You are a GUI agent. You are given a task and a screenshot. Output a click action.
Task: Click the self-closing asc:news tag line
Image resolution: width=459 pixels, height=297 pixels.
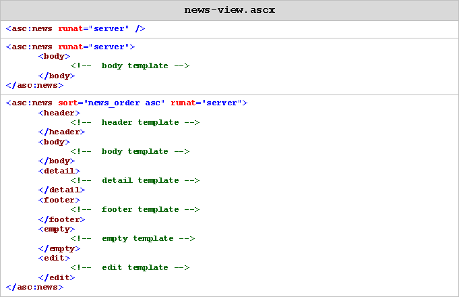coord(75,29)
